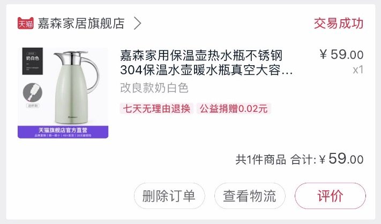Click the silver lid of the jug image
The width and height of the screenshot is (381, 224).
coord(72,57)
